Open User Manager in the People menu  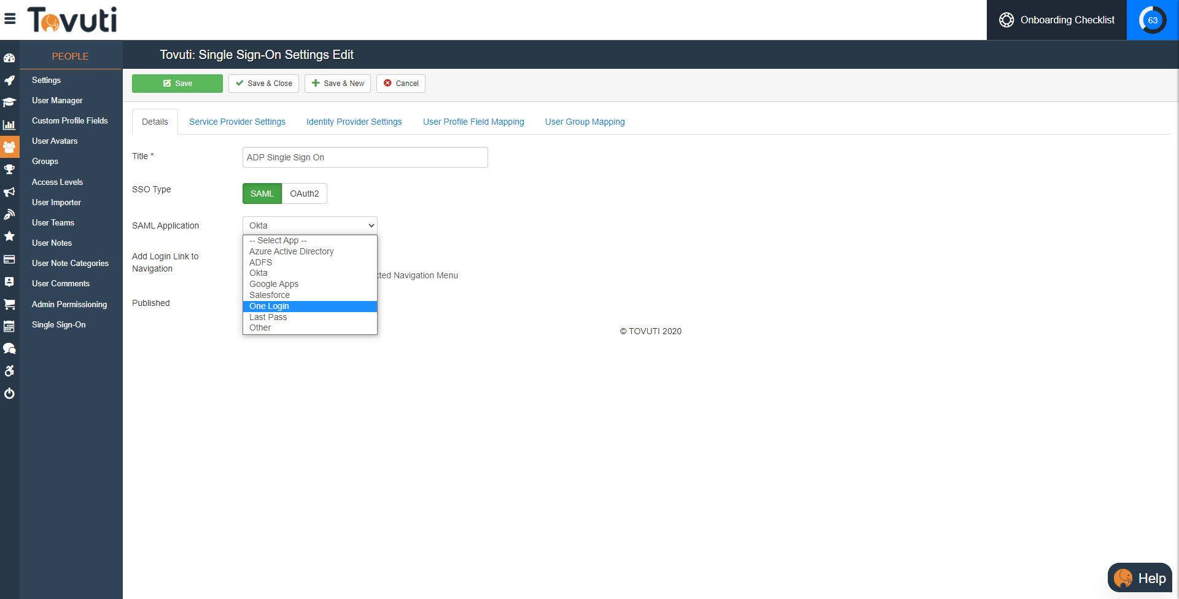(x=57, y=100)
